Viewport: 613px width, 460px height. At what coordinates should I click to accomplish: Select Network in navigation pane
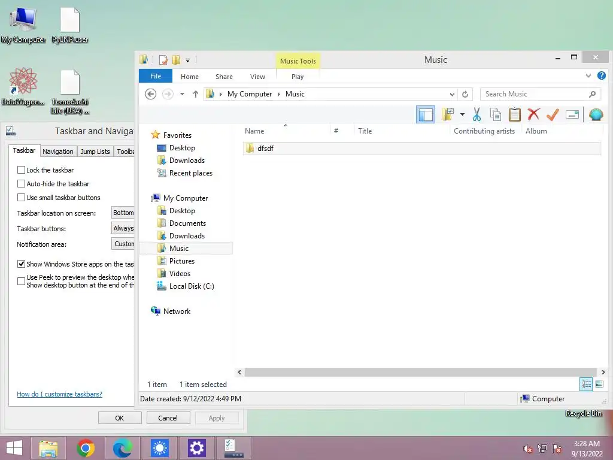177,311
